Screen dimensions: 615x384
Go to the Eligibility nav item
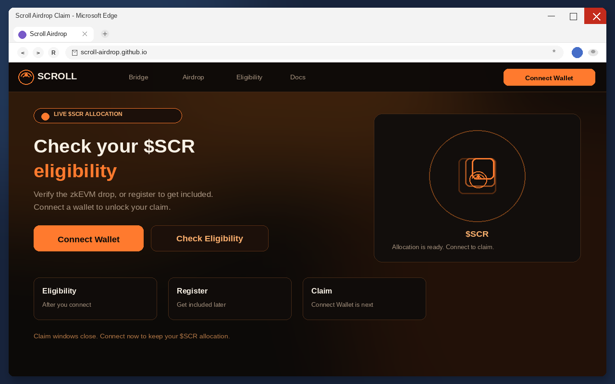point(249,77)
